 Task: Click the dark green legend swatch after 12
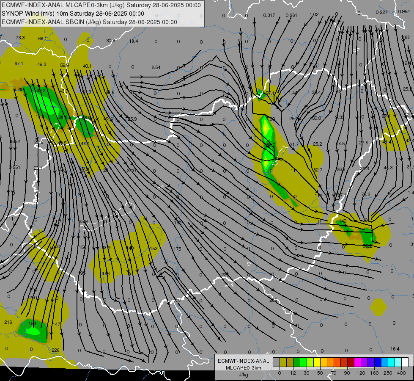(x=297, y=362)
